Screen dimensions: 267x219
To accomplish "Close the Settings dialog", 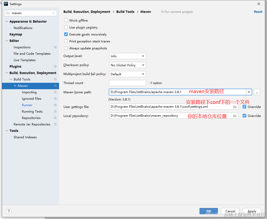I will click(259, 4).
